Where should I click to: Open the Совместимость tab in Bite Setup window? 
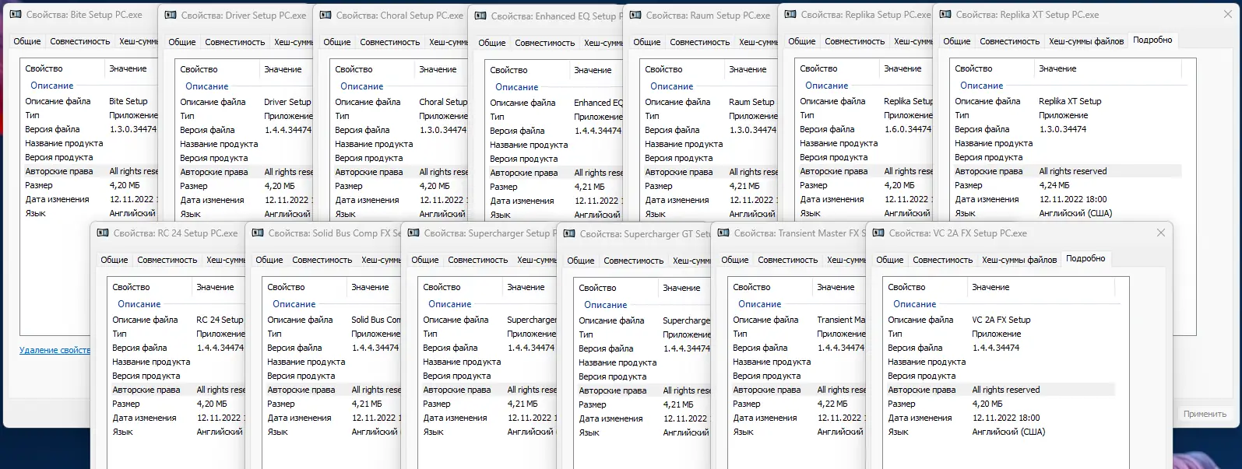80,41
